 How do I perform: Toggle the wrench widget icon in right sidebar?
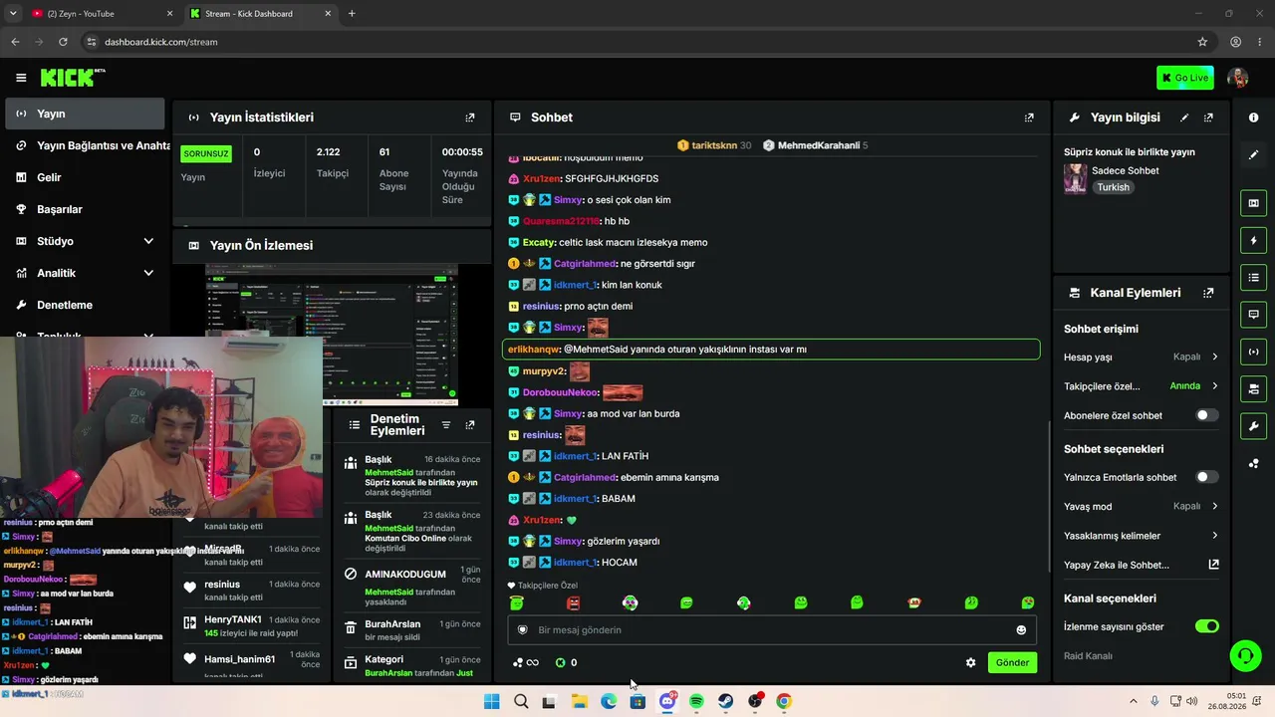[1253, 426]
